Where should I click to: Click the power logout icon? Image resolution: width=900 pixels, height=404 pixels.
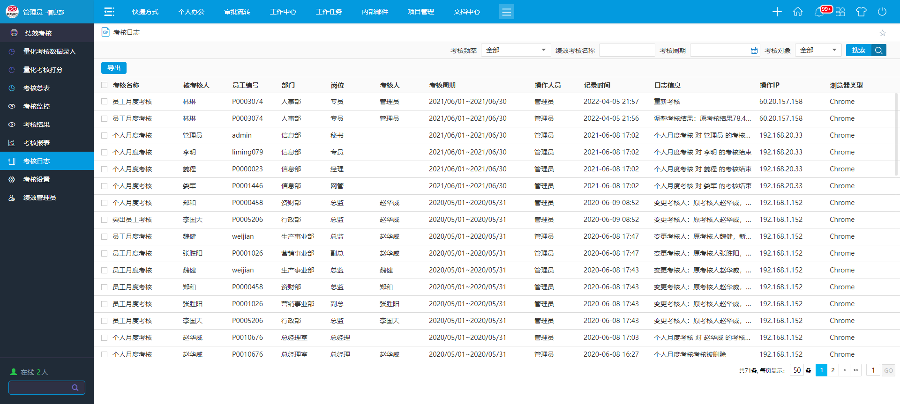point(882,12)
